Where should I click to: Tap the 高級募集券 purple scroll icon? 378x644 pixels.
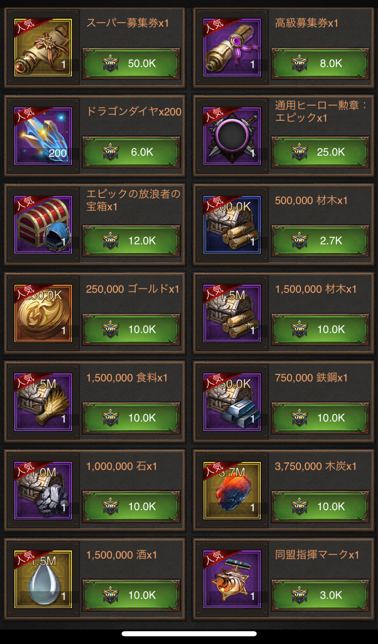232,47
